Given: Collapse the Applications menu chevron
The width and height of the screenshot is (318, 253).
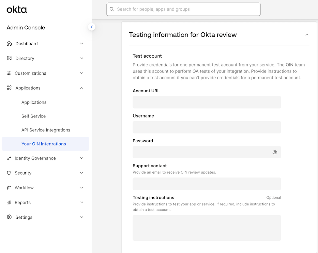Looking at the screenshot, I should [x=81, y=88].
